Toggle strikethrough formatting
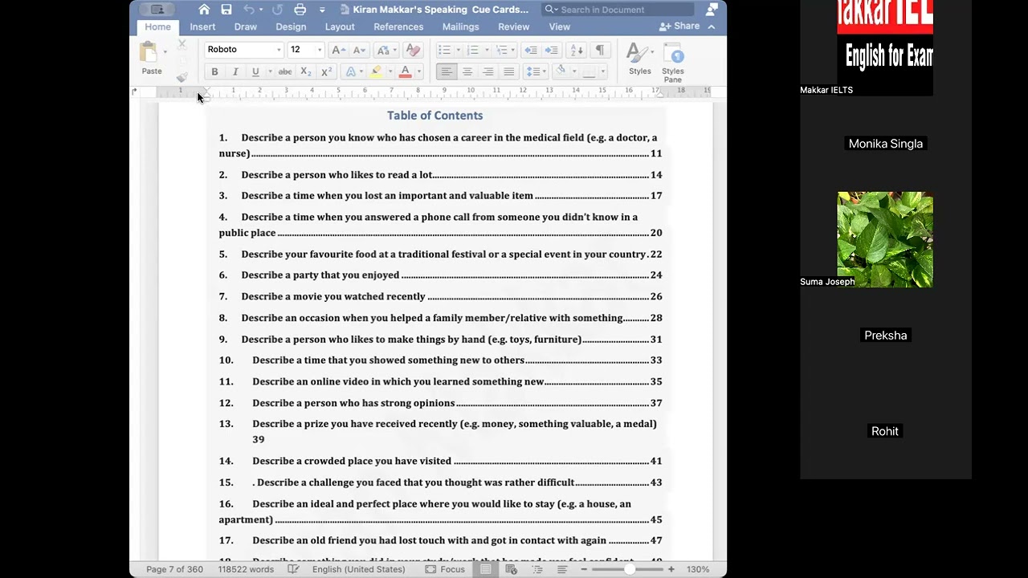The image size is (1028, 578). pyautogui.click(x=284, y=72)
